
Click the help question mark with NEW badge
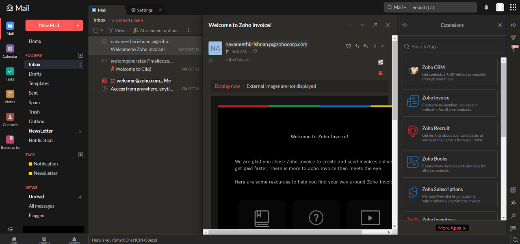pyautogui.click(x=514, y=48)
